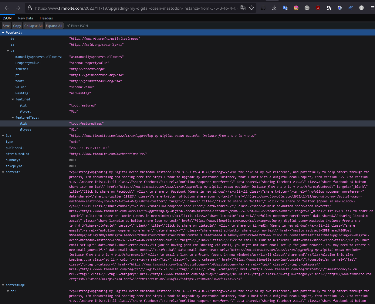Click the "as:Hashtag" value

[x=80, y=93]
